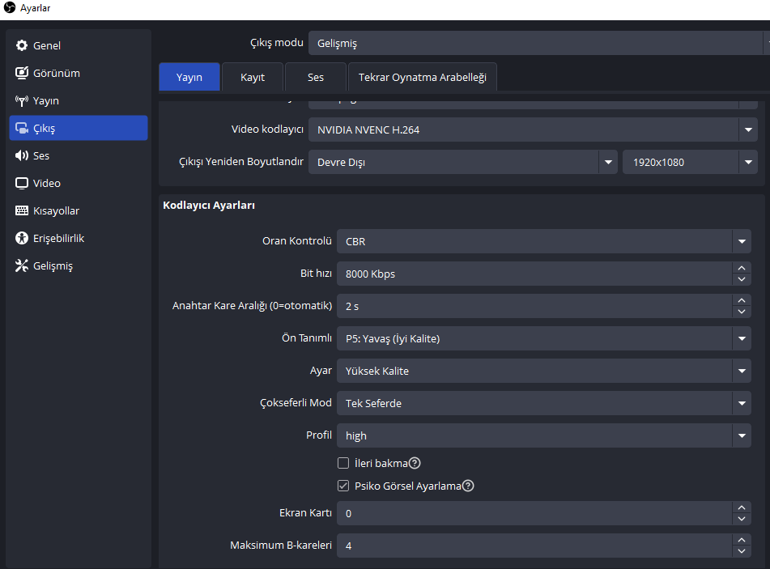Screen dimensions: 770x569
Task: Switch to the Kayıt tab
Action: [253, 77]
